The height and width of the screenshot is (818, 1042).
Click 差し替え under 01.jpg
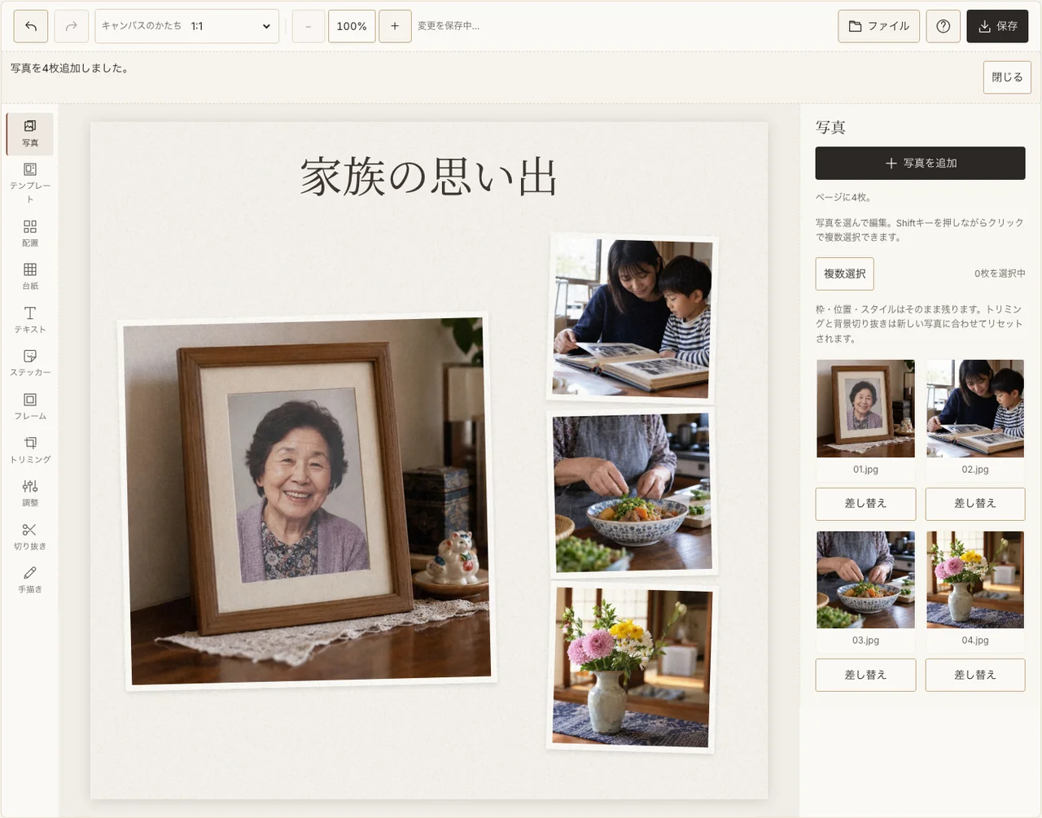click(866, 504)
